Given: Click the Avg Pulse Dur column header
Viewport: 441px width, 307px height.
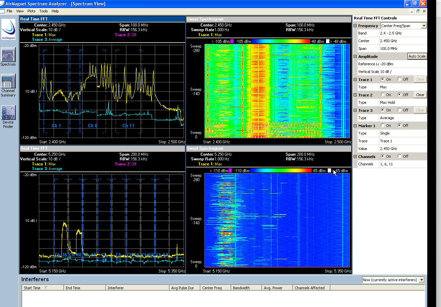Looking at the screenshot, I should click(185, 288).
